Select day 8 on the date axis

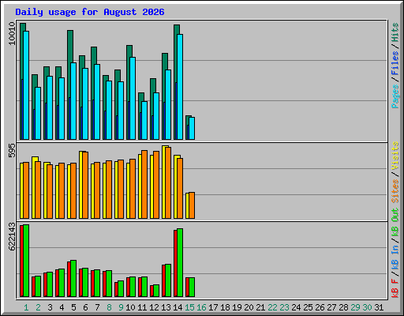point(109,307)
